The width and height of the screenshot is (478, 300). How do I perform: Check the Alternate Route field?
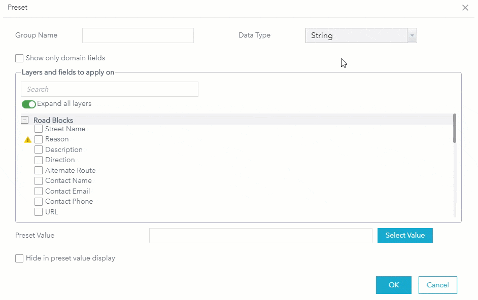[x=39, y=170]
